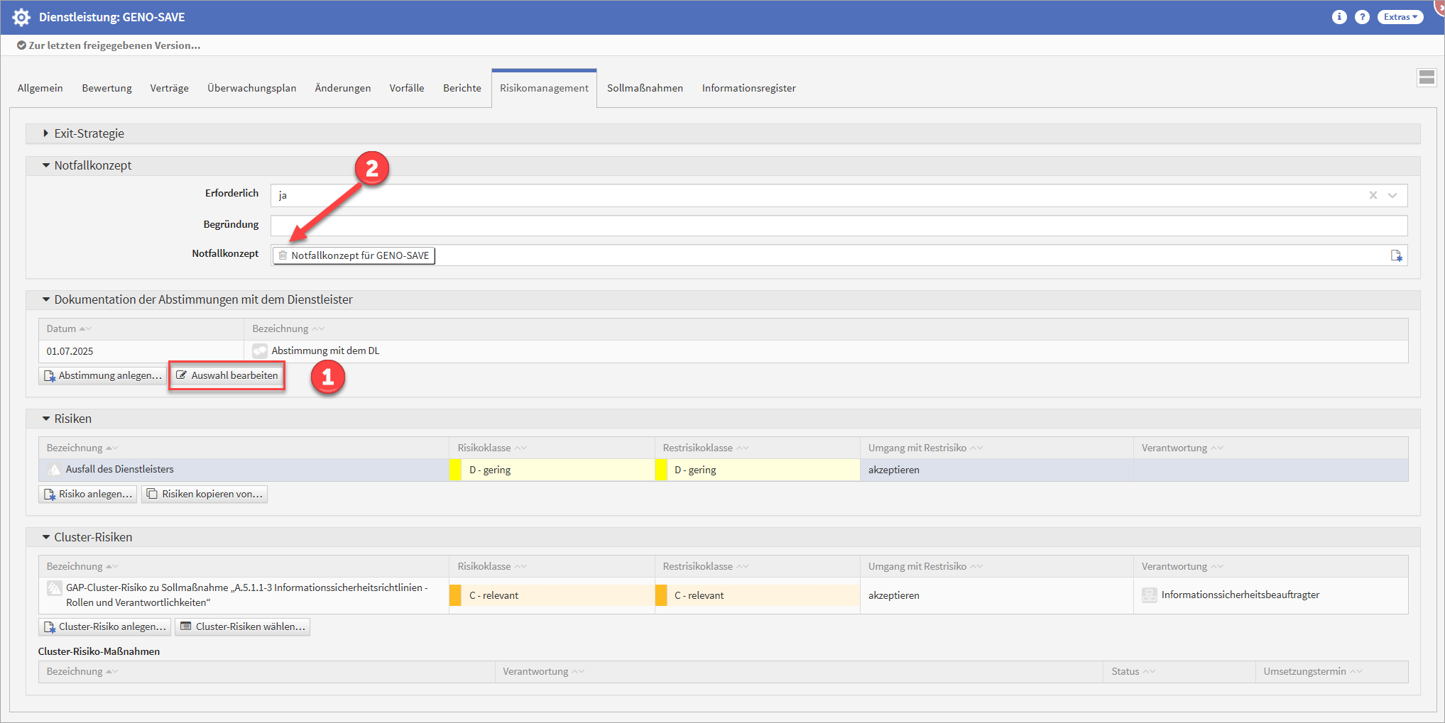Click the settings gear icon in title bar
The image size is (1445, 723).
(x=21, y=17)
